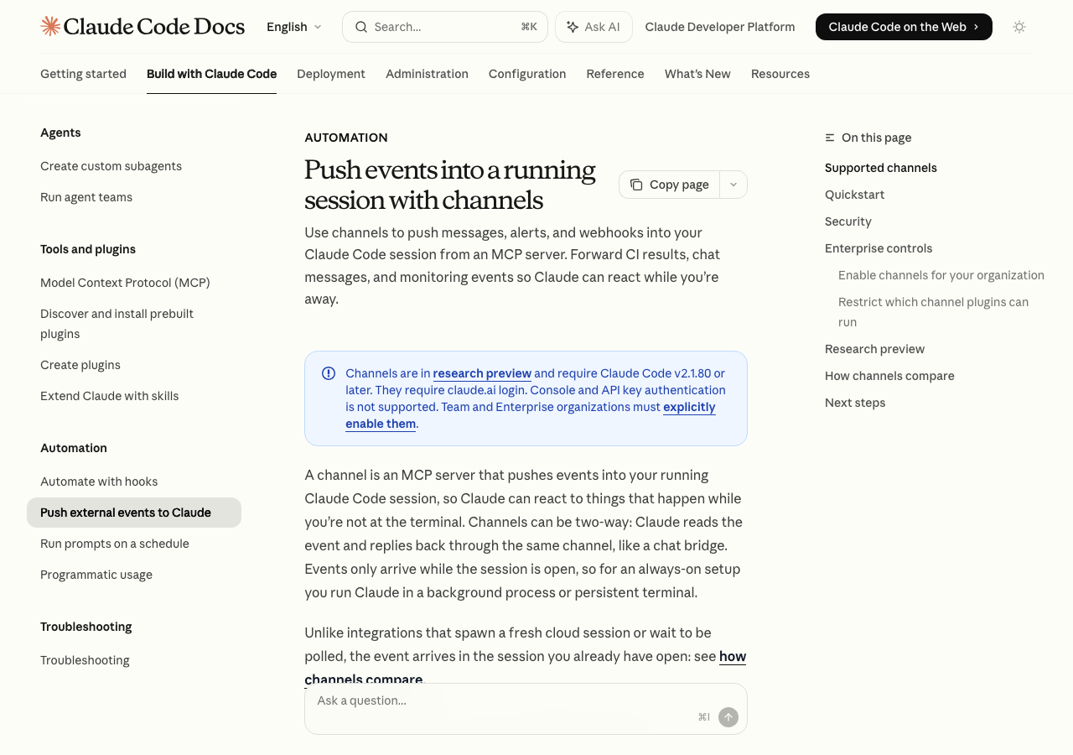Screen dimensions: 1073x755
Task: Open the English language dropdown
Action: (293, 27)
